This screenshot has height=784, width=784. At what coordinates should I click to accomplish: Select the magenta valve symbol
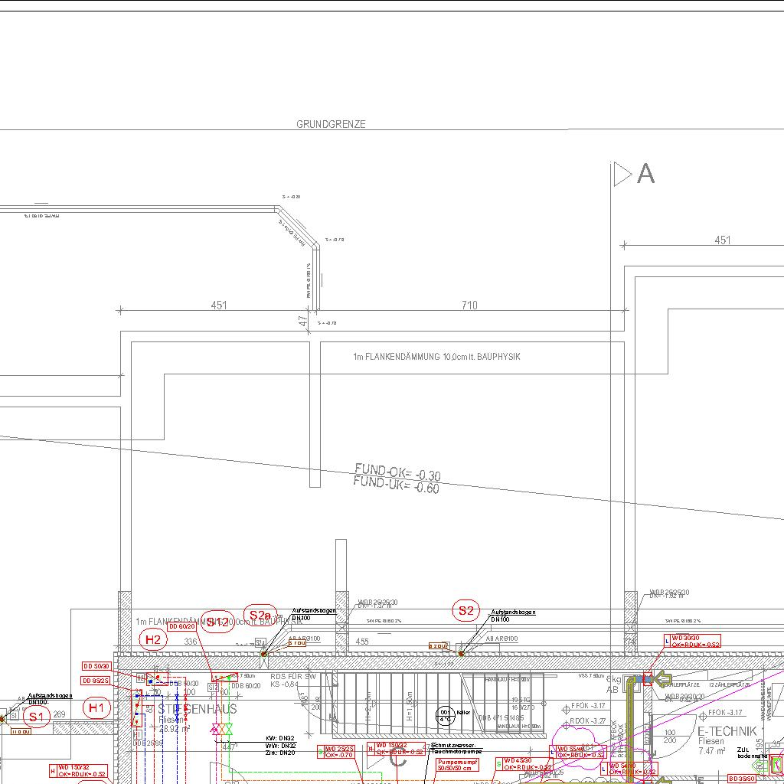click(215, 730)
